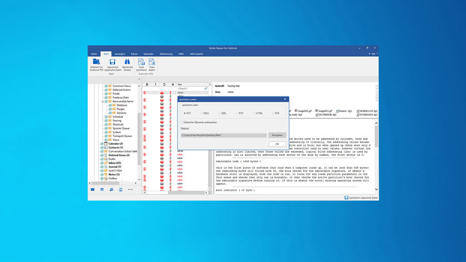Click folder tree scroll up arrow
Image resolution: width=466 pixels, height=262 pixels.
click(139, 86)
